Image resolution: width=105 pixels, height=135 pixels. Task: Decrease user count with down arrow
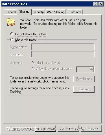(x=92, y=71)
